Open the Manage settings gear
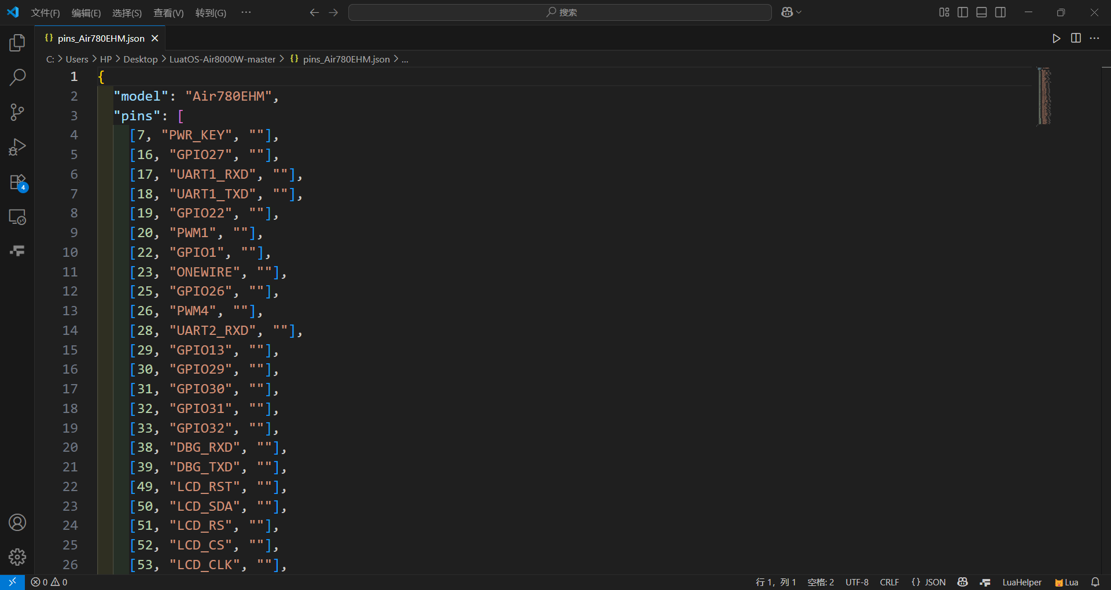Viewport: 1111px width, 590px height. coord(17,557)
